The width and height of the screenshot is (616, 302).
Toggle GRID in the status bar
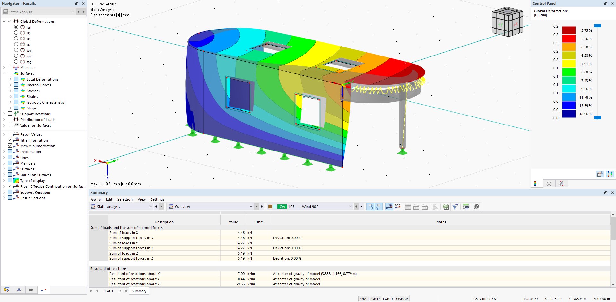click(x=376, y=299)
